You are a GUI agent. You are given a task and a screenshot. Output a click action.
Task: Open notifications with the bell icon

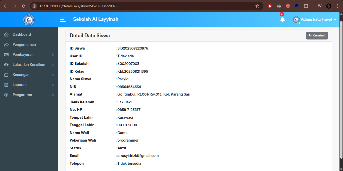click(x=282, y=19)
